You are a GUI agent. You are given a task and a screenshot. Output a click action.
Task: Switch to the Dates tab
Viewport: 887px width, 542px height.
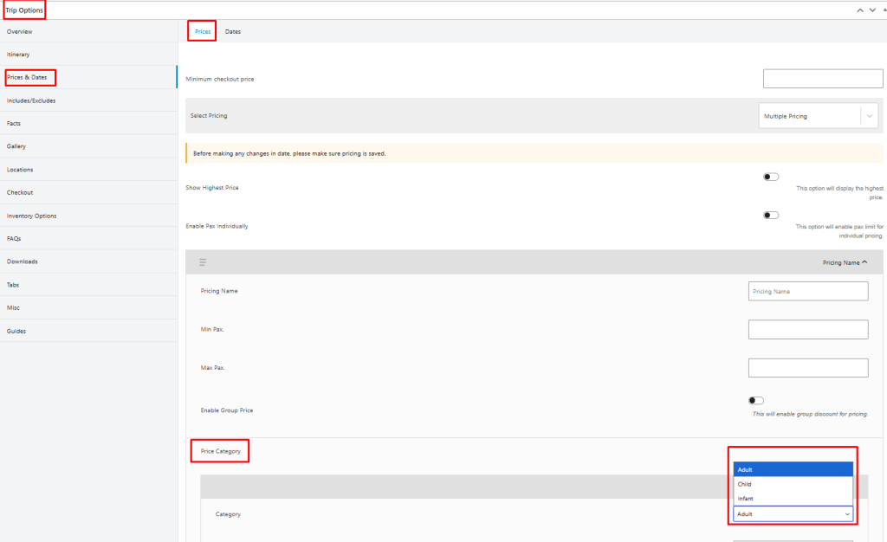pyautogui.click(x=232, y=32)
